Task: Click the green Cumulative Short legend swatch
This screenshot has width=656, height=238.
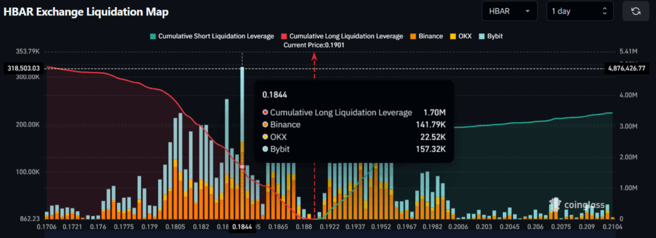Action: (152, 36)
